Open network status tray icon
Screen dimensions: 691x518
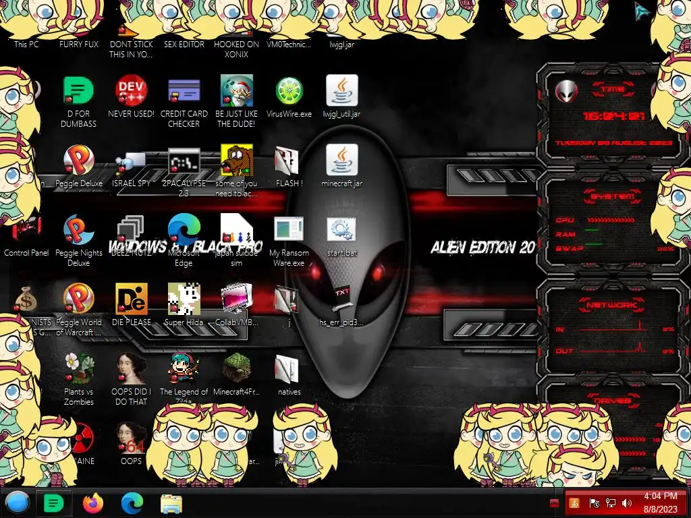[610, 503]
